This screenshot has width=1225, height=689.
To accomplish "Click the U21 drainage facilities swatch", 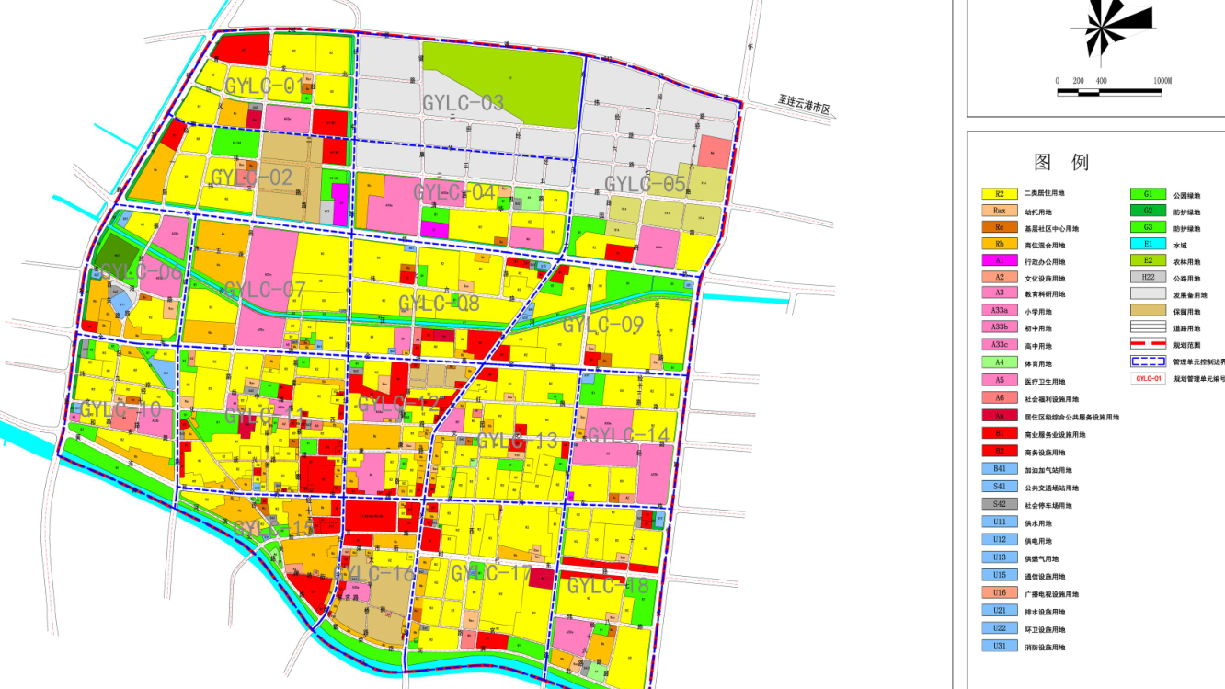I will coord(999,611).
